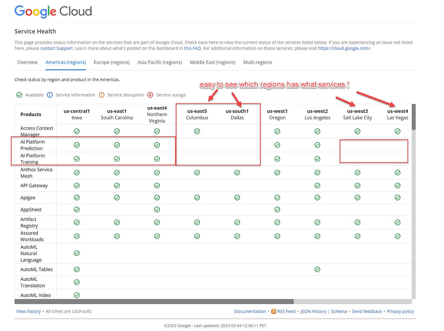The image size is (444, 331).
Task: Switch to Middle East (regions) tab
Action: pos(212,62)
